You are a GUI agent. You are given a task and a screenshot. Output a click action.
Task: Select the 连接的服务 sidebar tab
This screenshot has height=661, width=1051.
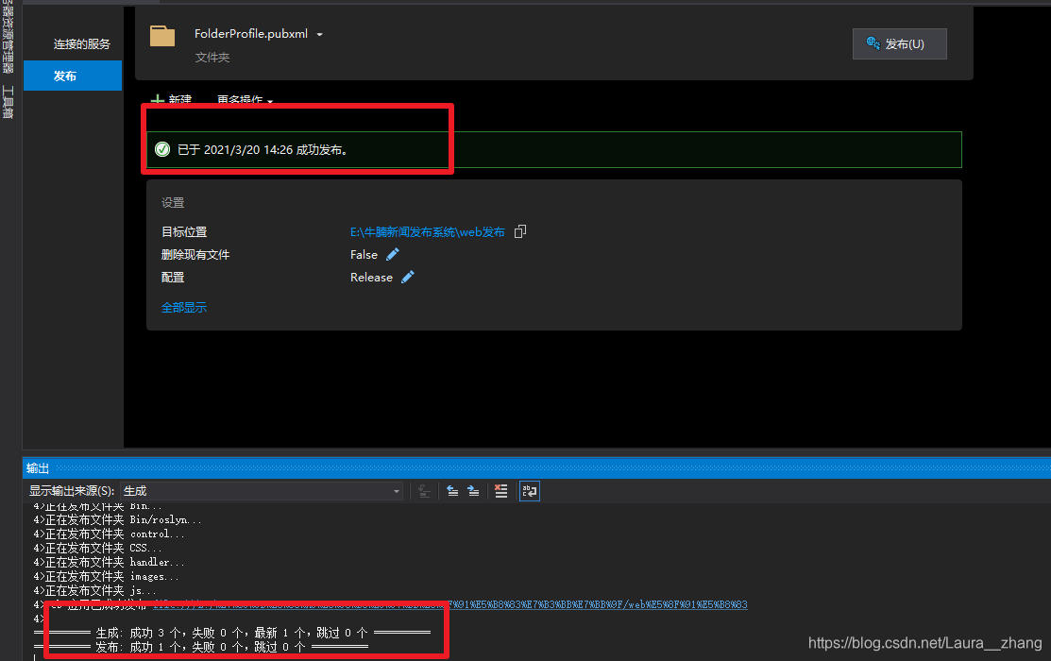(82, 44)
